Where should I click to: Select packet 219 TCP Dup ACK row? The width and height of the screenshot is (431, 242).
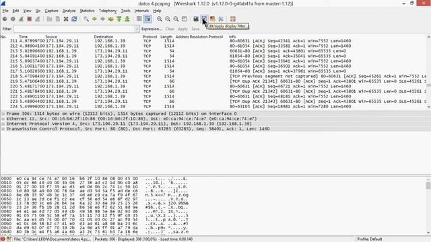click(x=214, y=81)
